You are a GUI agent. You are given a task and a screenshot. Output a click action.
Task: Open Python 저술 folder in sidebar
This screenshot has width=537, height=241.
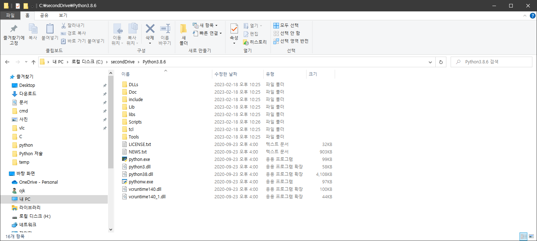[x=31, y=154]
